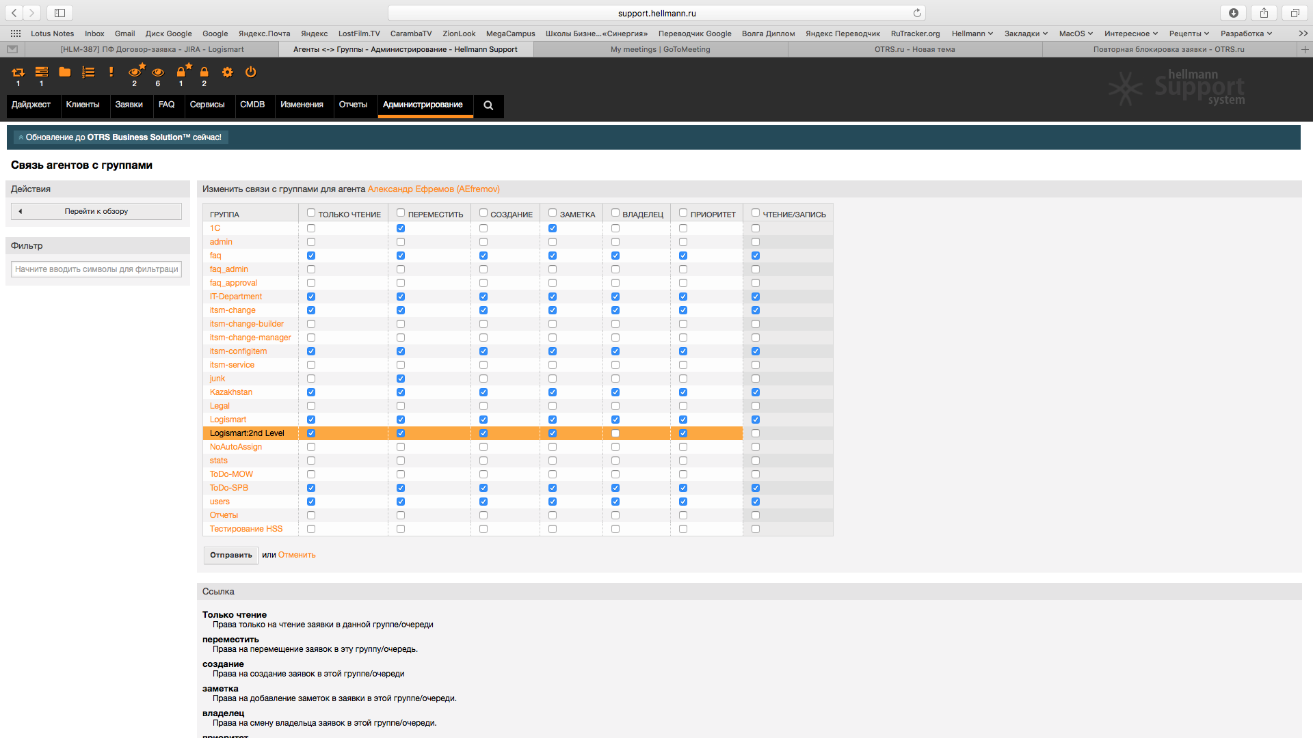Click the orange folder icon in toolbar
Screen dimensions: 1313x738
click(x=65, y=72)
